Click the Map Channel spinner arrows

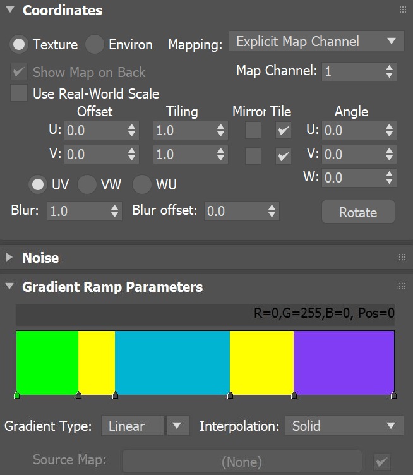[390, 71]
